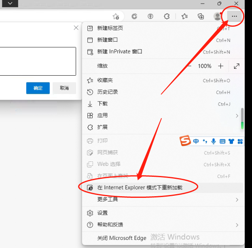Toggle Sogou Chinese/English mode (中)
Viewport: 252px width, 248px height.
196,141
